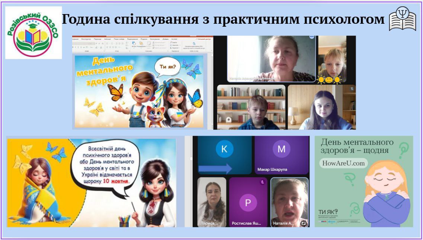423x240 pixels.
Task: Click the psychology open-book icon
Action: (x=402, y=19)
